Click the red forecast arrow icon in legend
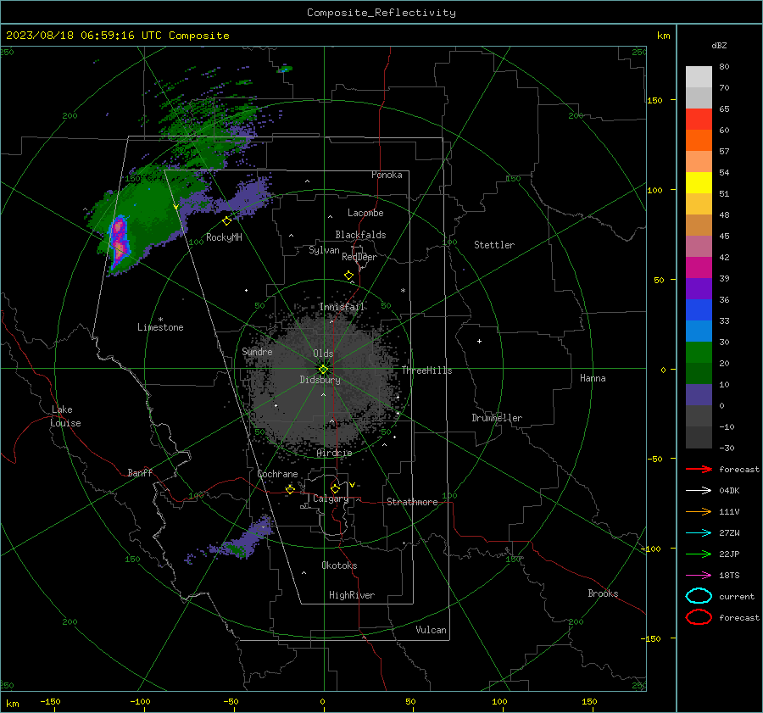 coord(699,469)
